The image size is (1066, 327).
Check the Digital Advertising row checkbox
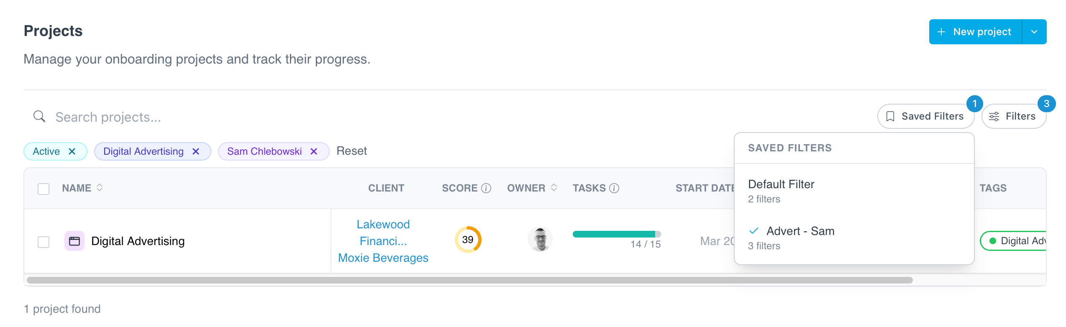[x=44, y=242]
